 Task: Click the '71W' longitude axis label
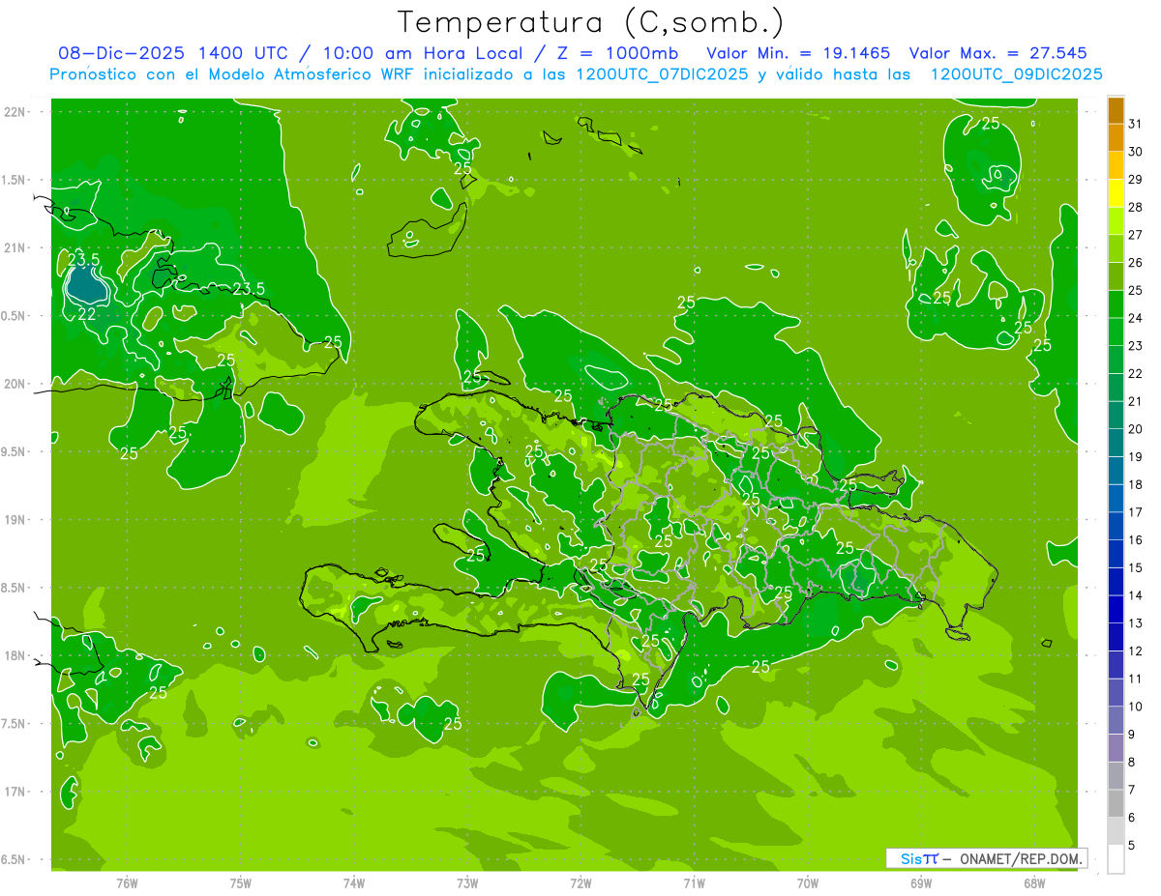click(694, 883)
